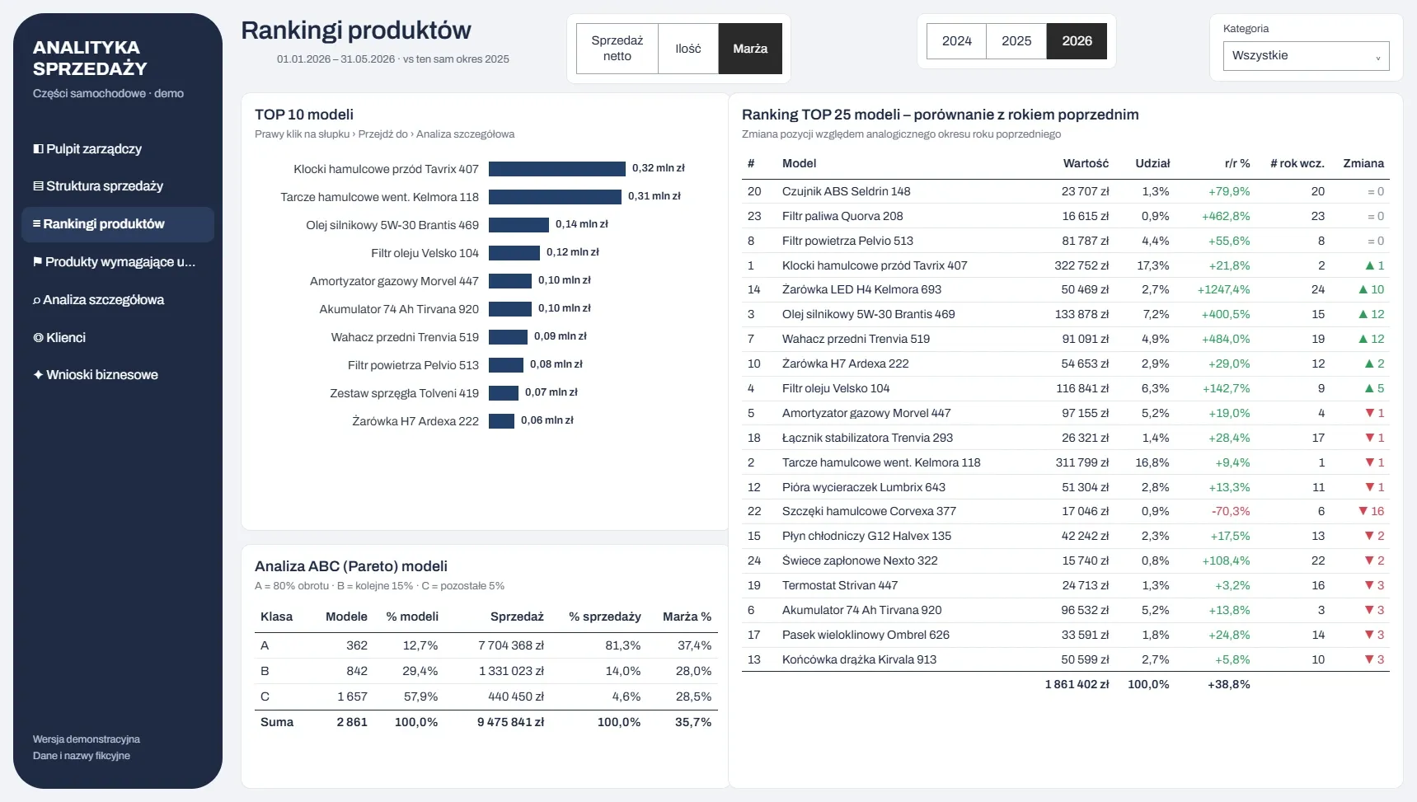
Task: Click the Filtr oleju Velsko 104 bar
Action: point(514,253)
